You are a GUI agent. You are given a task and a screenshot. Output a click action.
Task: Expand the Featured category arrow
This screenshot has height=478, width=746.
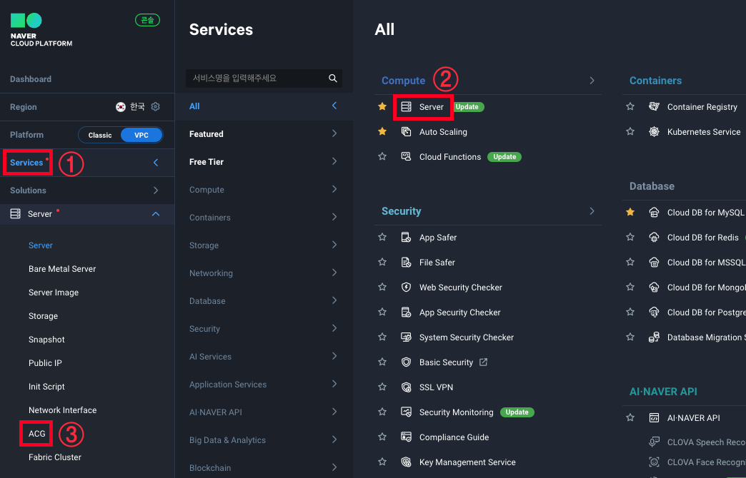tap(334, 133)
